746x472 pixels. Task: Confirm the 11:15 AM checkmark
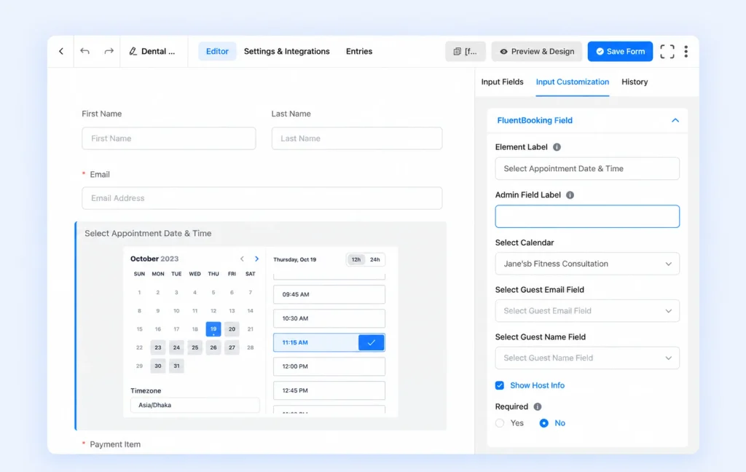[x=371, y=342]
